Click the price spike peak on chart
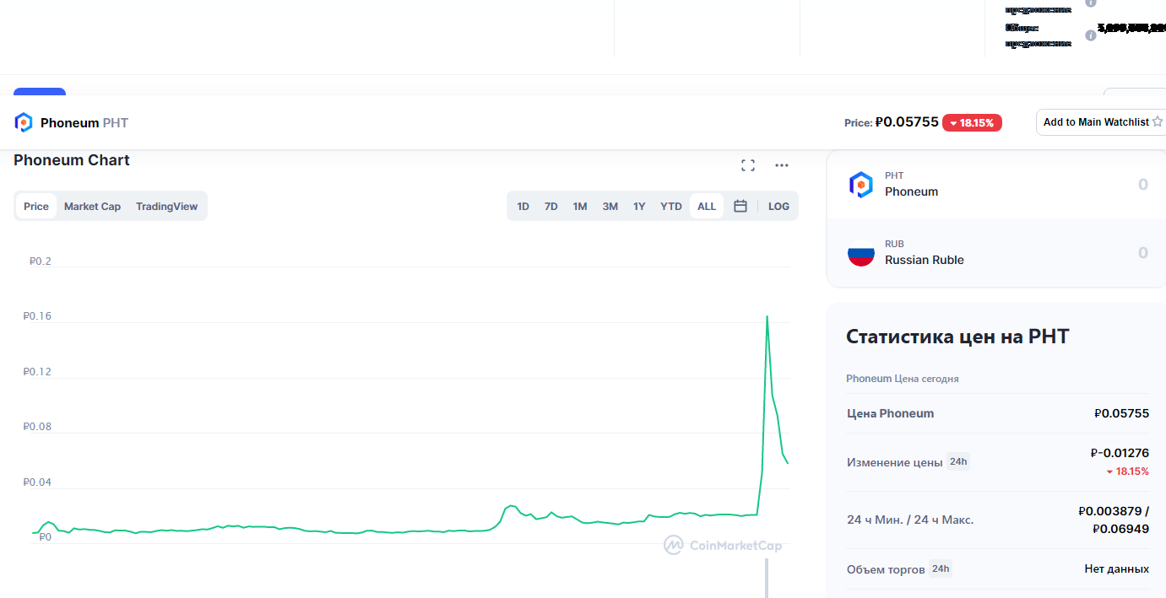The image size is (1166, 598). [x=767, y=317]
